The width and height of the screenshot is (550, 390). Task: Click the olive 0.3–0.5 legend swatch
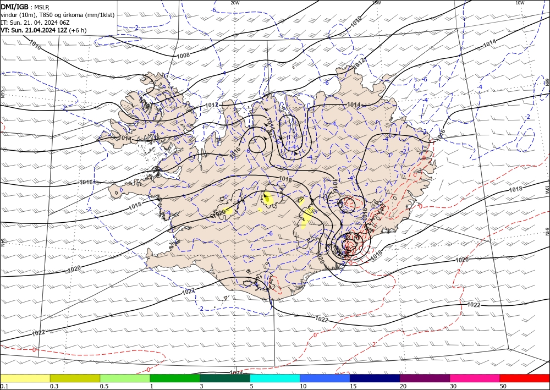pyautogui.click(x=75, y=378)
